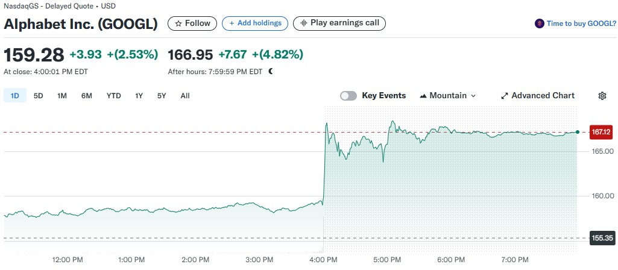Select the 1M chart range
The width and height of the screenshot is (618, 270).
pyautogui.click(x=62, y=96)
